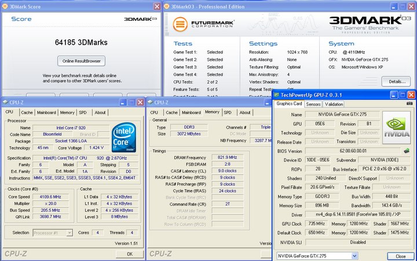Click the 3DMark Score window title icon

pyautogui.click(x=5, y=6)
